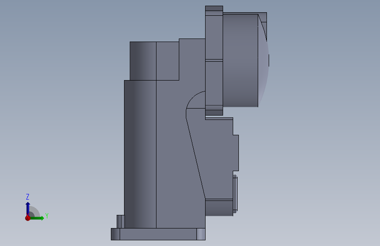The image size is (380, 246).
Task: Click the "Z" label of the triad
Action: [x=28, y=197]
